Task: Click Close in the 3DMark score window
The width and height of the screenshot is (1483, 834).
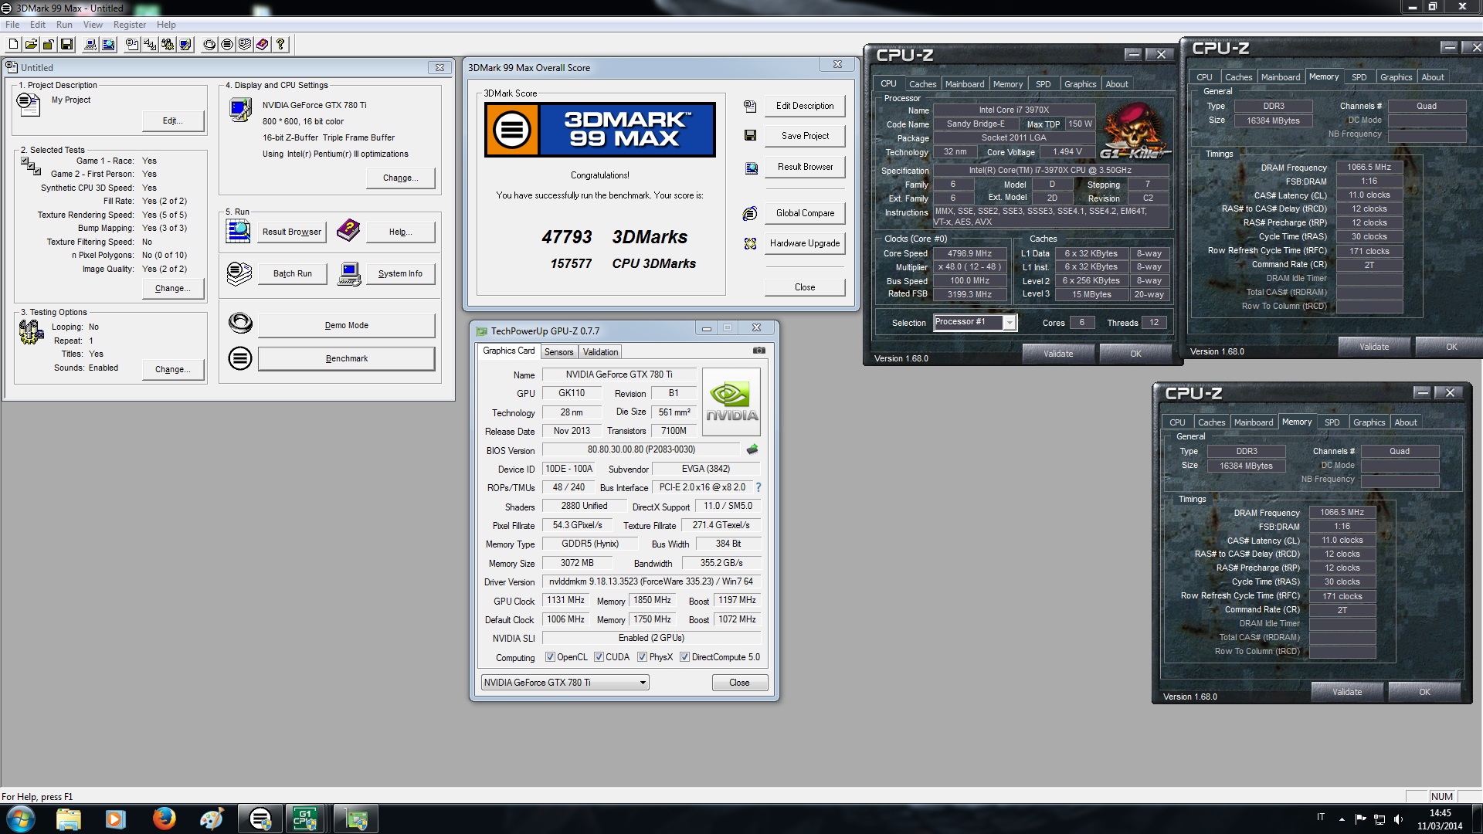Action: coord(805,287)
